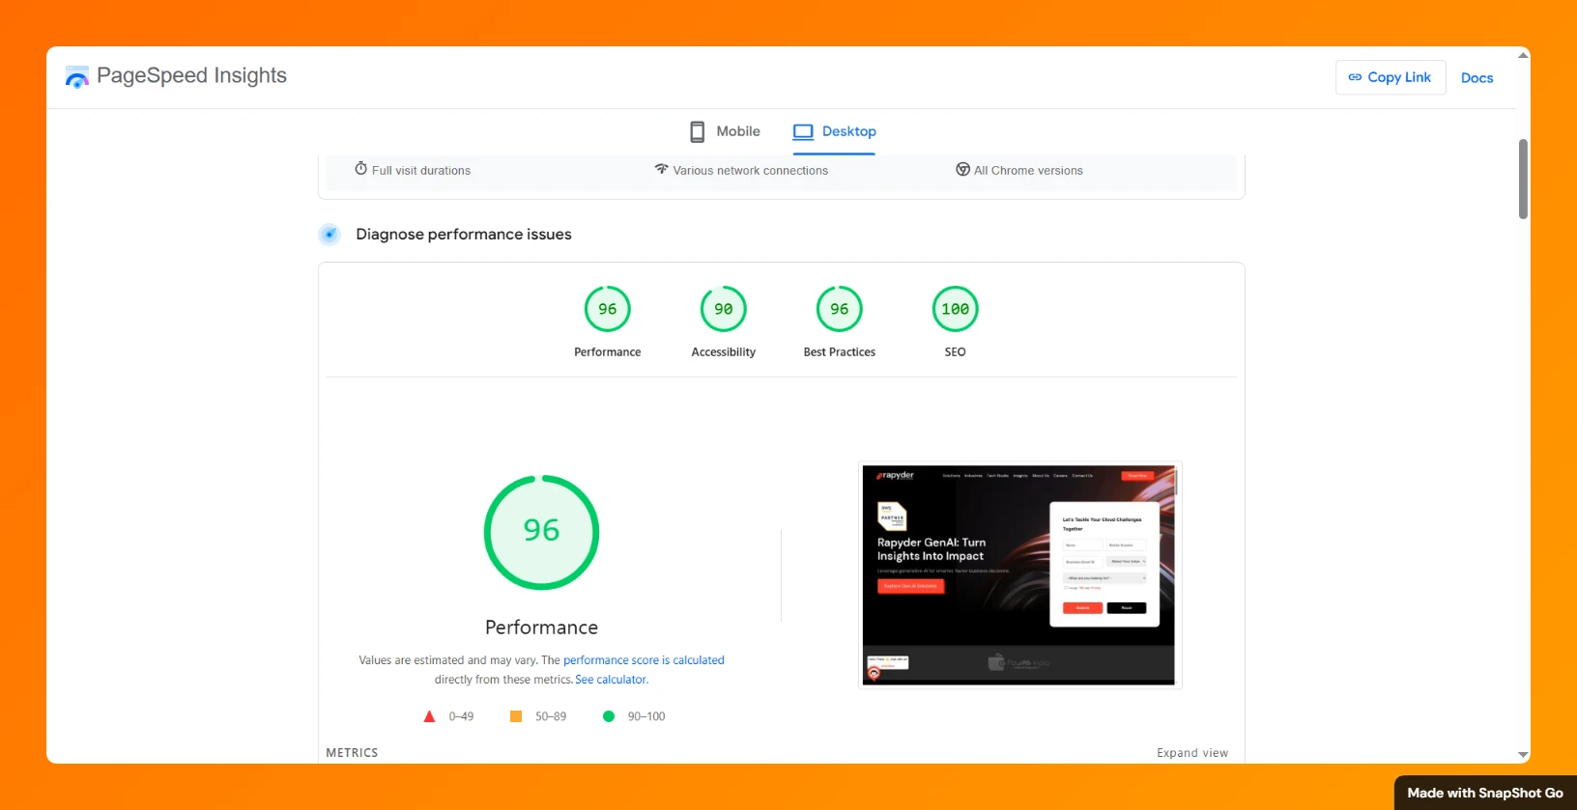Select the Accessibility 90 score gauge

[x=724, y=309]
